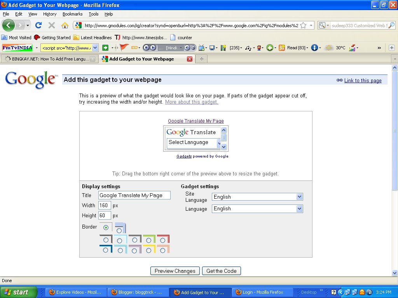The height and width of the screenshot is (298, 398).
Task: Bookmark this page with the star icon
Action: click(x=303, y=25)
